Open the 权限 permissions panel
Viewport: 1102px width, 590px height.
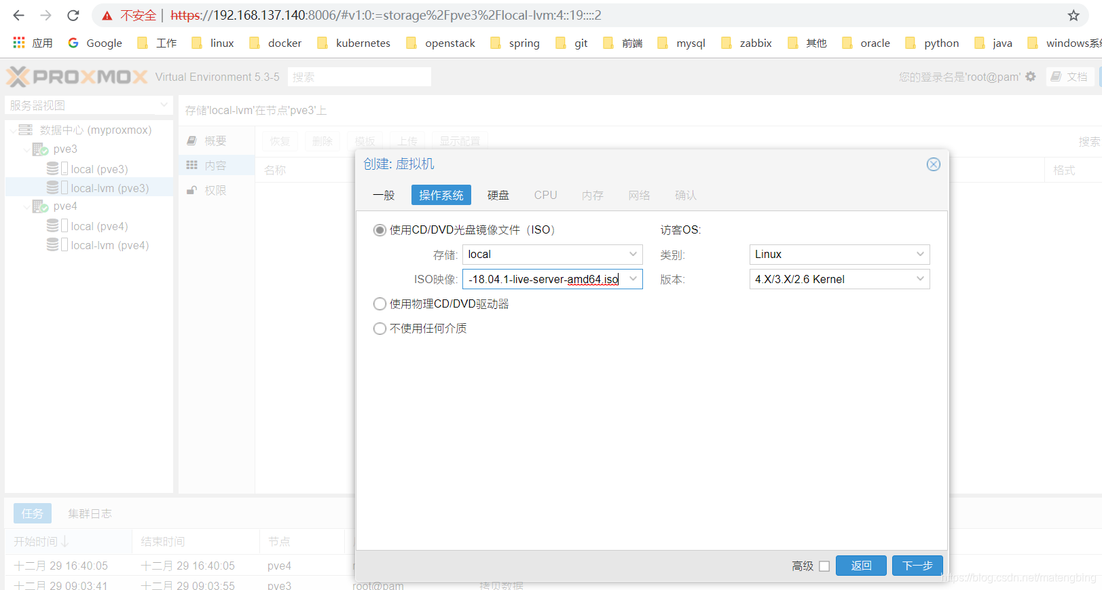pos(216,190)
